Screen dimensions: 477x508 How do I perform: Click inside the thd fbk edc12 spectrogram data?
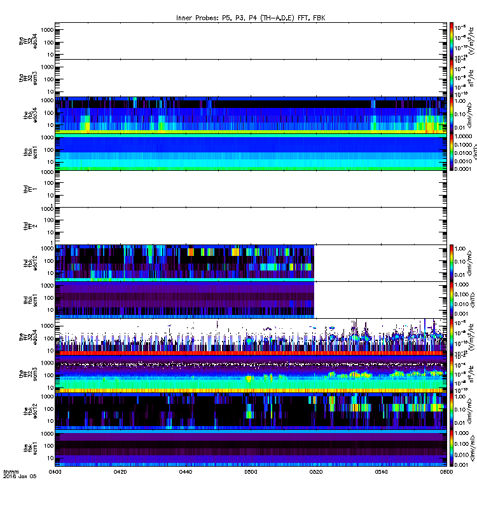click(x=184, y=263)
